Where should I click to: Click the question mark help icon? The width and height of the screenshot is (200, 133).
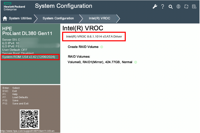[163, 6]
